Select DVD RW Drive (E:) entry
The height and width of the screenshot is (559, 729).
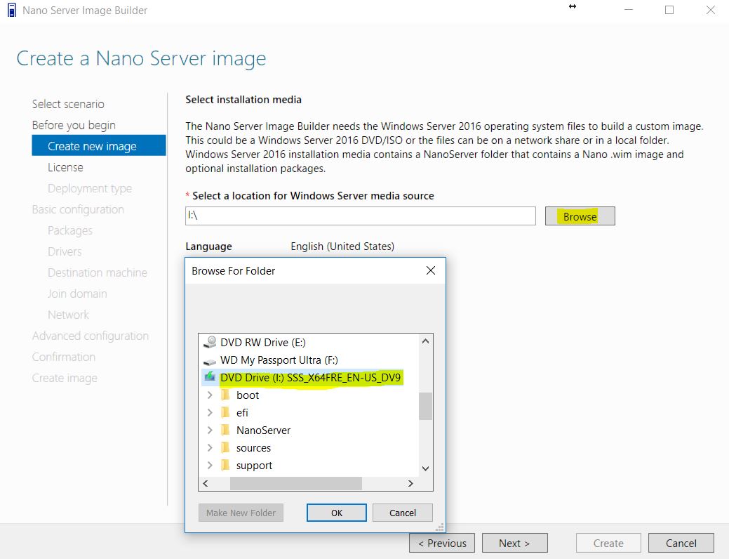pyautogui.click(x=263, y=343)
